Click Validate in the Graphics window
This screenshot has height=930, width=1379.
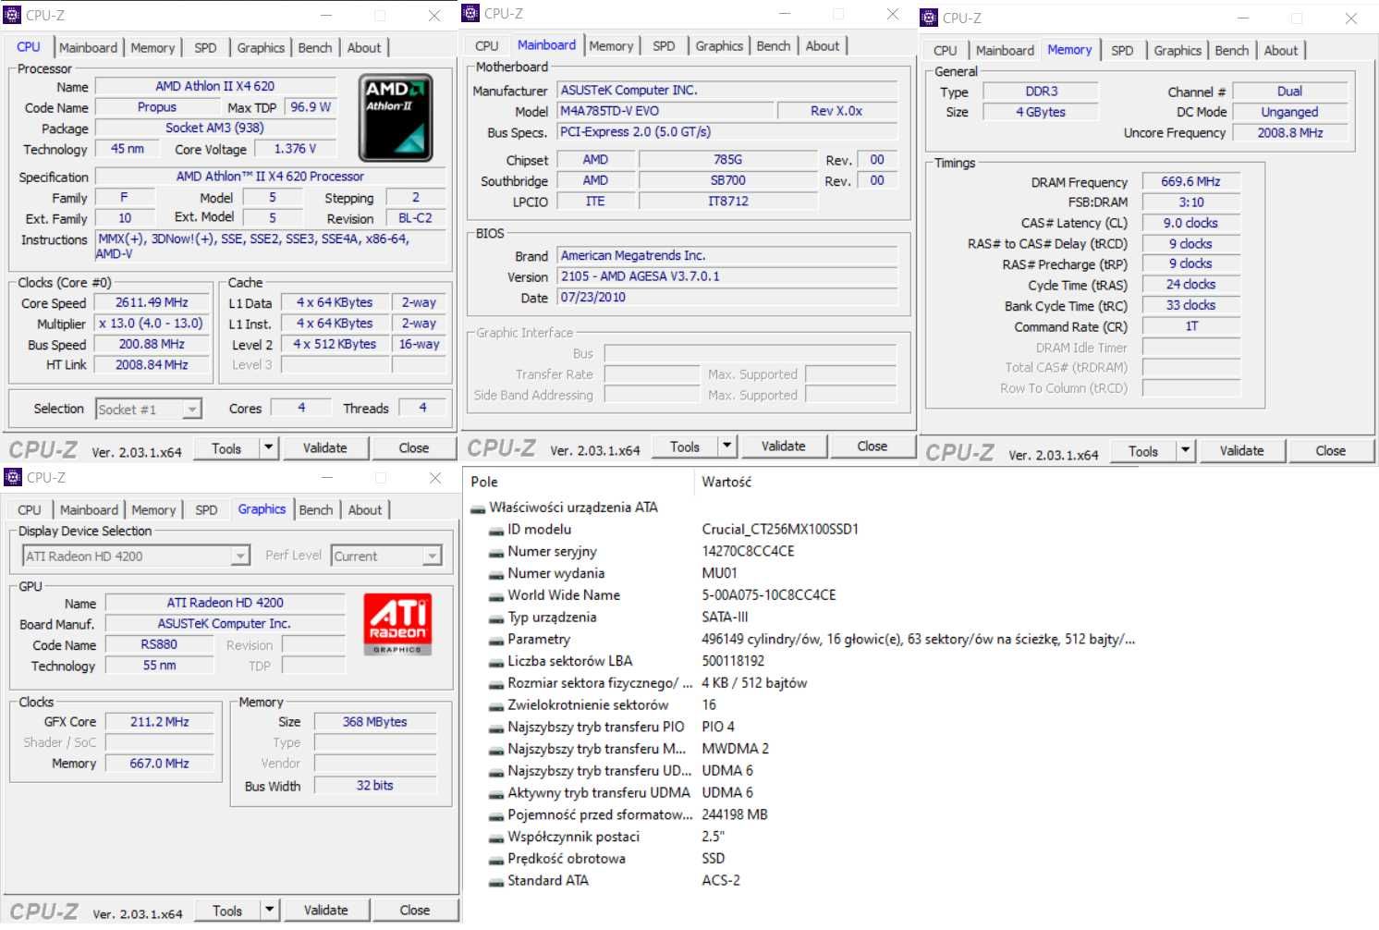pos(326,911)
